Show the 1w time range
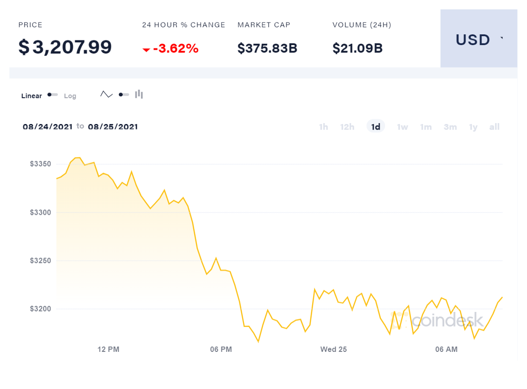The height and width of the screenshot is (389, 527). pyautogui.click(x=402, y=127)
